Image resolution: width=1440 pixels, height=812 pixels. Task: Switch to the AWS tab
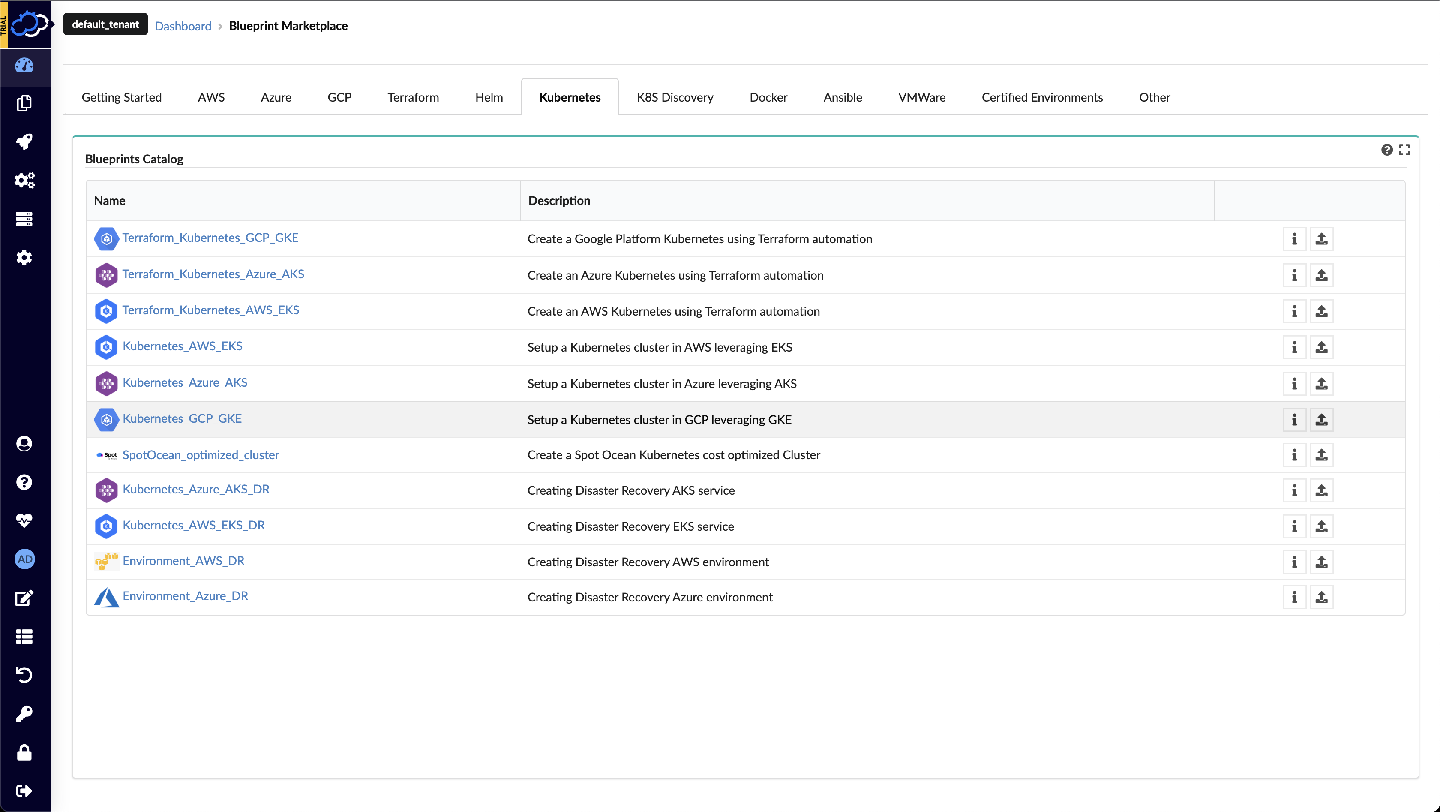(x=211, y=97)
